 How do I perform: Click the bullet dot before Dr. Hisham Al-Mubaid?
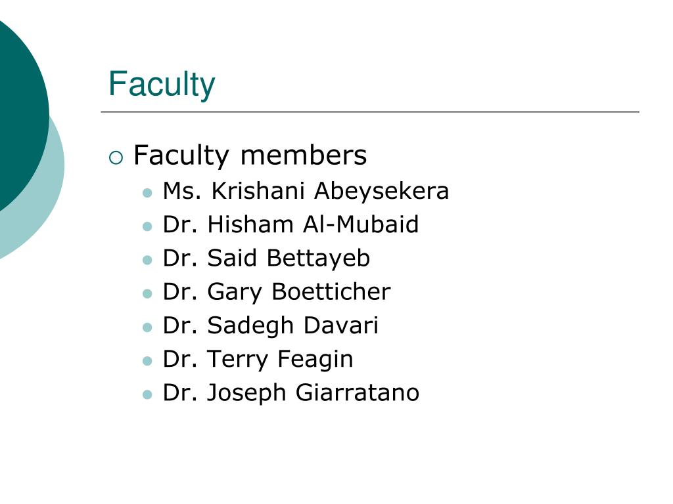[147, 226]
